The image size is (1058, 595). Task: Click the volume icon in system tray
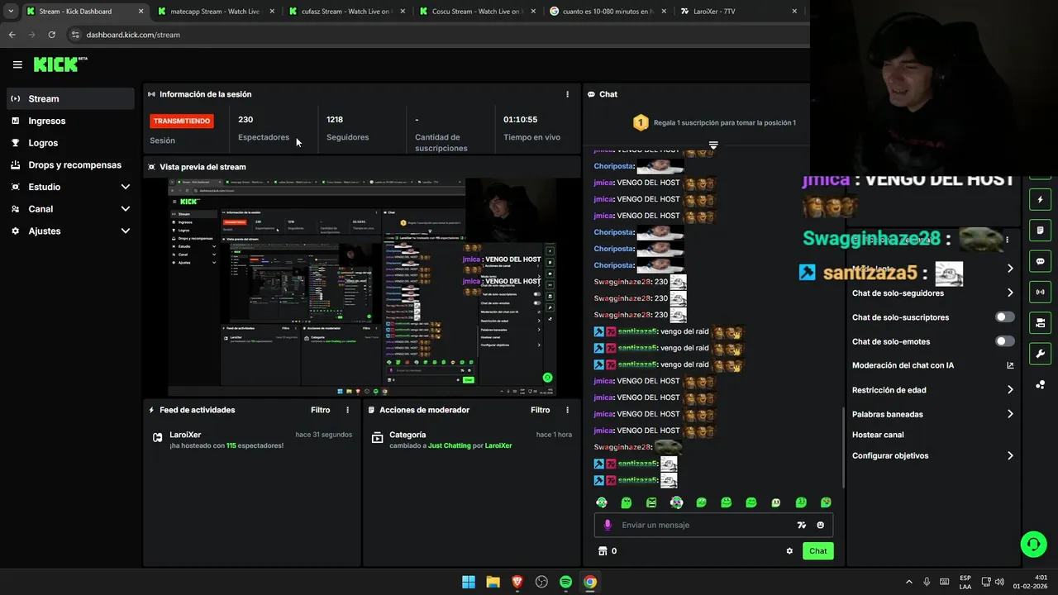(x=999, y=582)
